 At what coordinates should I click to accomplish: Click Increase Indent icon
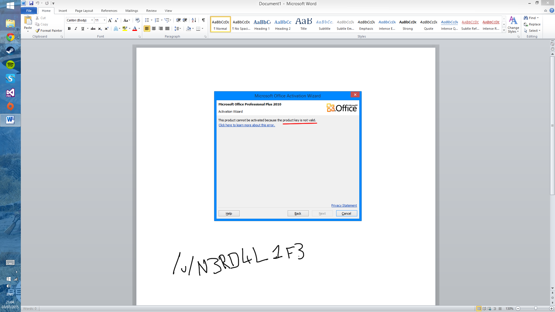pos(185,20)
